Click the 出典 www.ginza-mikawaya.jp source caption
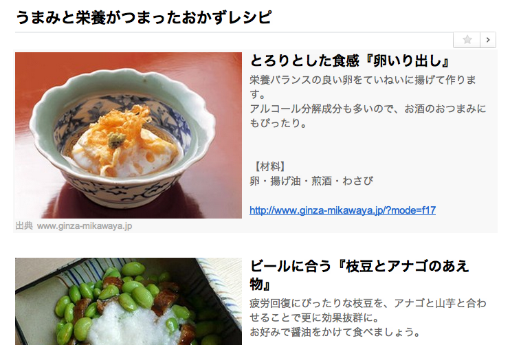Viewport: 510px width, 345px height. (x=74, y=225)
